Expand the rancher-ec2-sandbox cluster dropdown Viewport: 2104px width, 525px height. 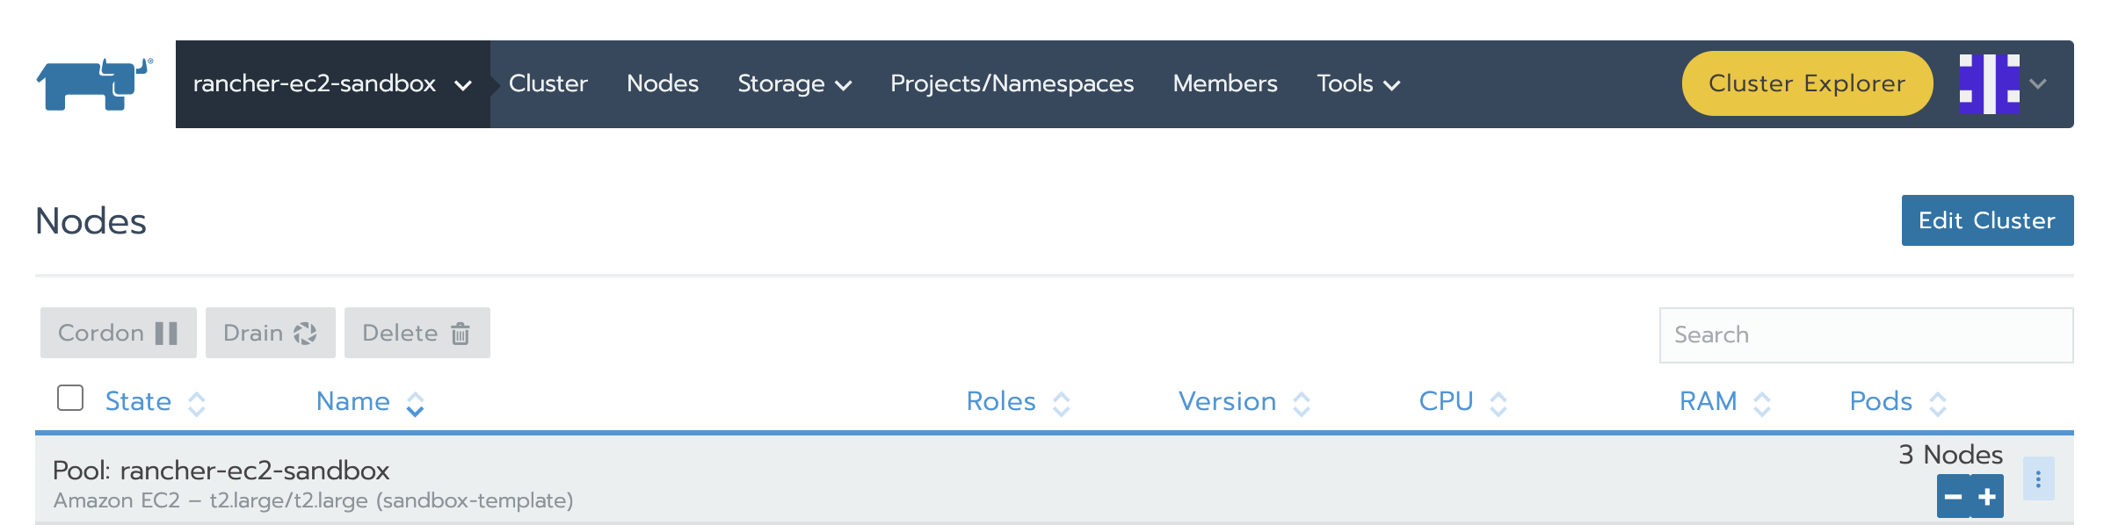click(x=332, y=84)
